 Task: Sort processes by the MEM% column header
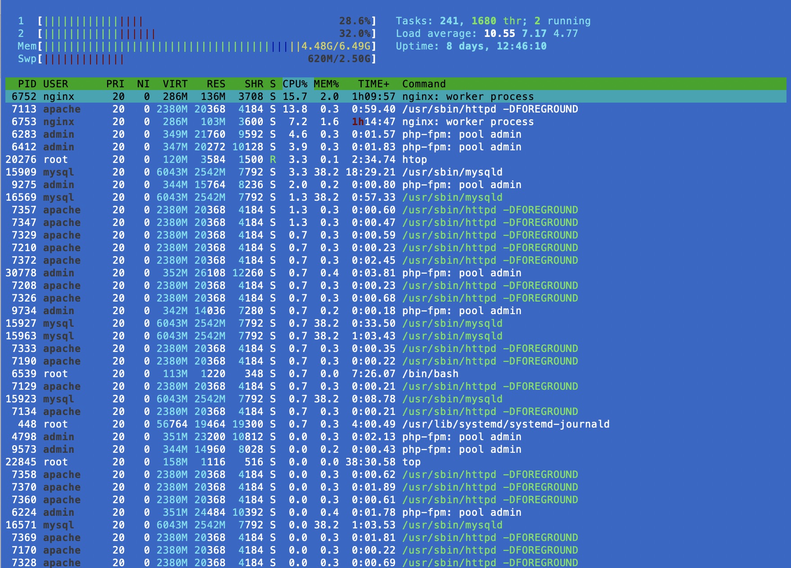[x=326, y=84]
